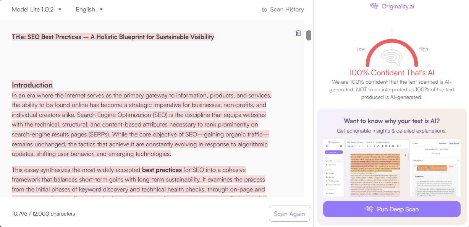Click the dropdown caret next to Model Lite 1.0.2
This screenshot has width=469, height=227.
[60, 9]
